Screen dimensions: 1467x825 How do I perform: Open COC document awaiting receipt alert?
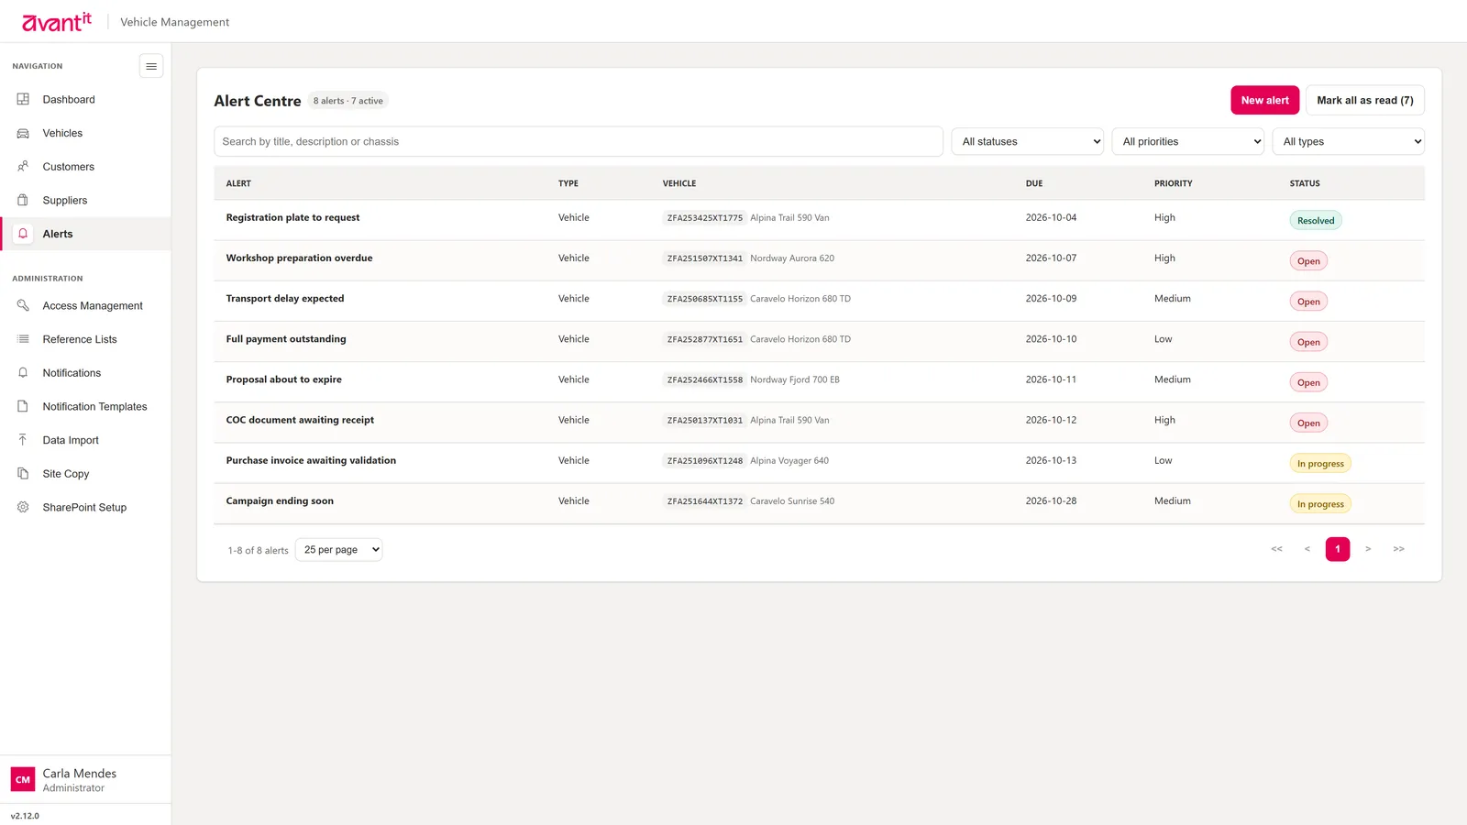(300, 420)
